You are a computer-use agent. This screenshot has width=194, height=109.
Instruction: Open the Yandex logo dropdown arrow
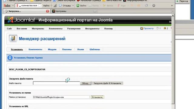(x=13, y=5)
